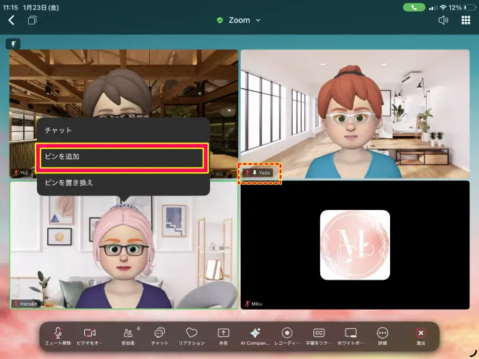Tap the 共有 share screen icon
The height and width of the screenshot is (359, 479).
pyautogui.click(x=223, y=336)
